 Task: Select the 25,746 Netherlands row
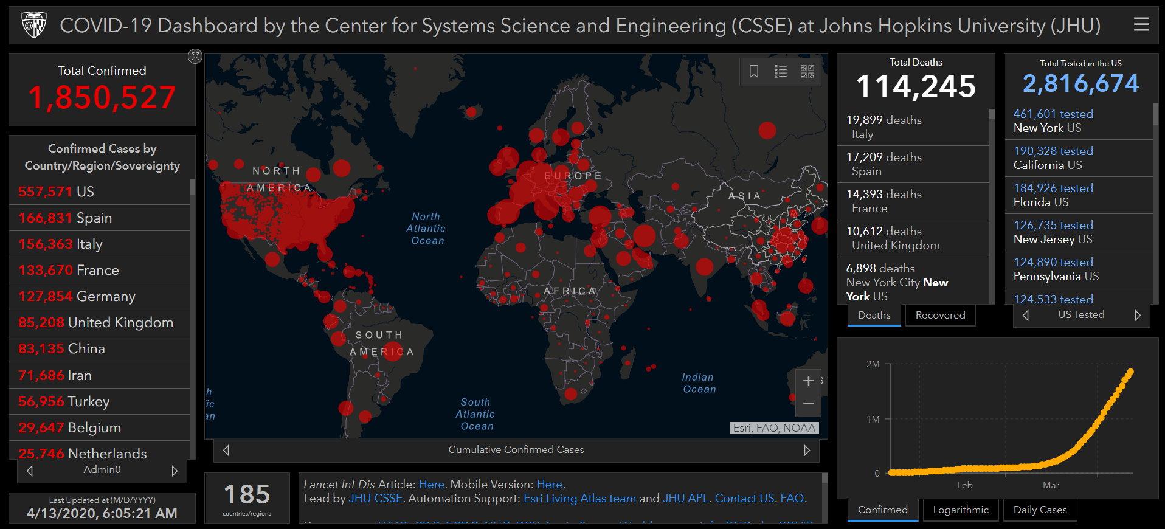point(100,451)
